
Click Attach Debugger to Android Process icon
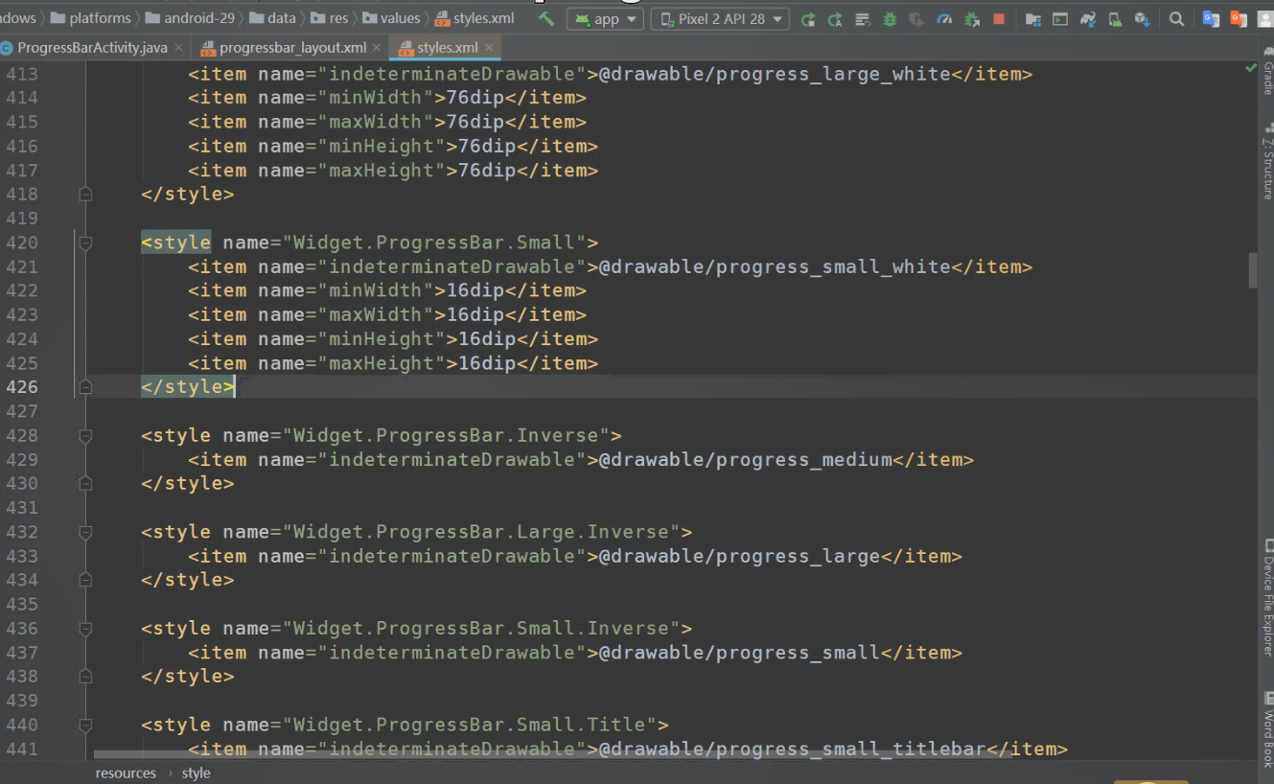coord(972,19)
